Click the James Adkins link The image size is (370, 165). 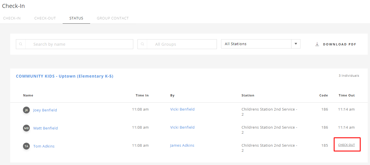(182, 145)
